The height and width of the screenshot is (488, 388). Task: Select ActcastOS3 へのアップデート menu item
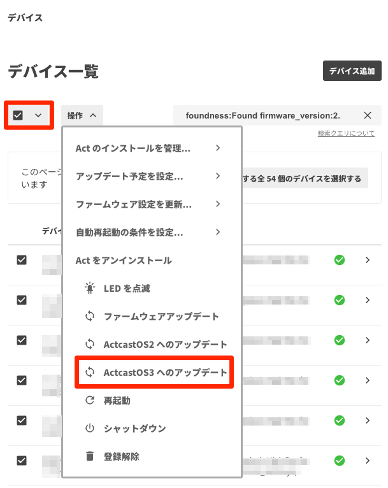pos(165,373)
